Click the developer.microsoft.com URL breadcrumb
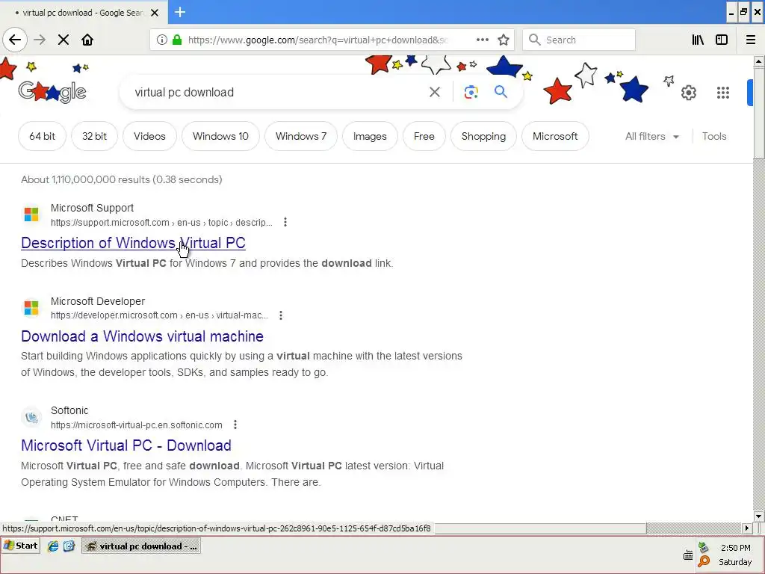 (x=160, y=315)
